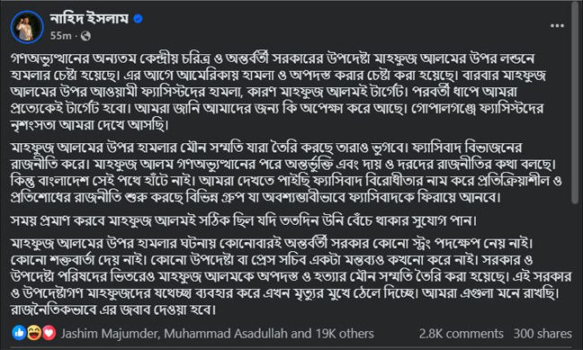The width and height of the screenshot is (583, 350).
Task: Click the vertical scrollbar on the right
Action: tap(575, 103)
